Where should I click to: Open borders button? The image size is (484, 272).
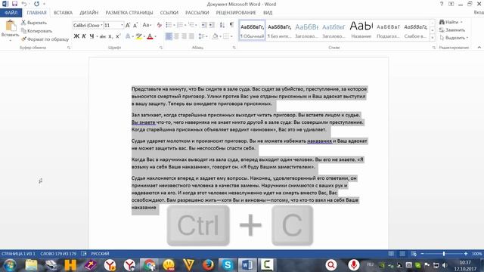click(x=226, y=36)
